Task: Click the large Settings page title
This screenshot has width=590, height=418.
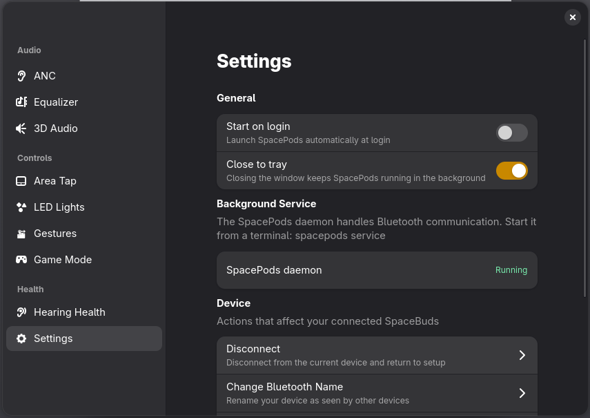Action: click(x=254, y=61)
